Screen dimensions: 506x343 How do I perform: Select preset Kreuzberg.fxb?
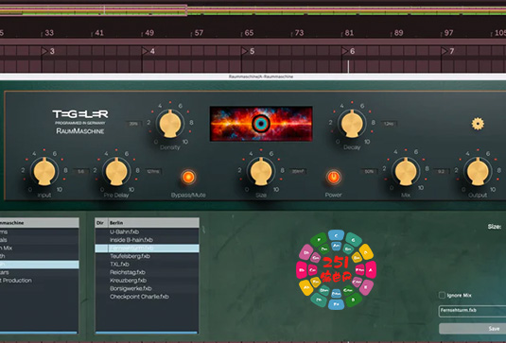148,281
